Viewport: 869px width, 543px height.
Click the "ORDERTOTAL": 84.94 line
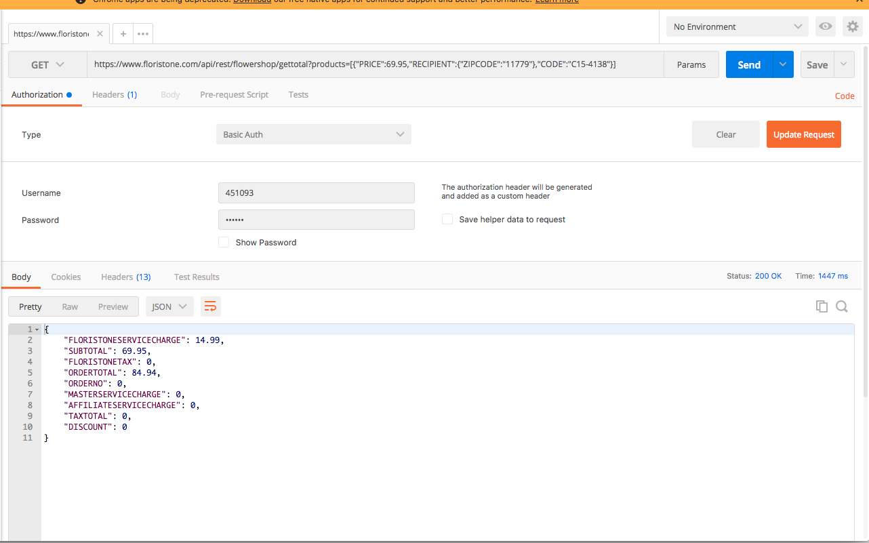pyautogui.click(x=112, y=372)
